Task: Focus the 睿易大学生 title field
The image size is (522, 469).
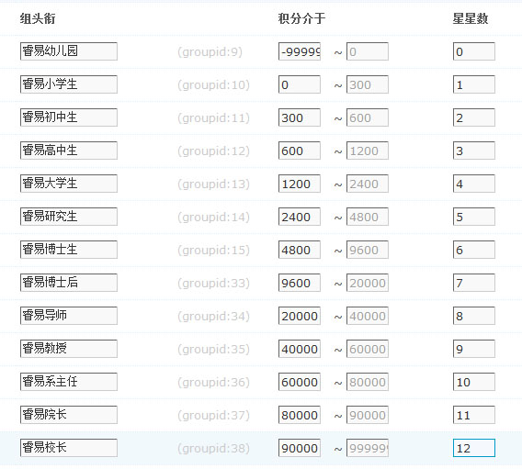Action: (x=69, y=184)
